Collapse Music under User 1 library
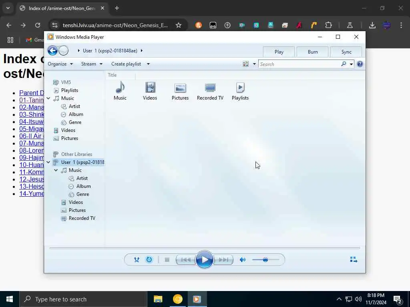 tap(56, 170)
